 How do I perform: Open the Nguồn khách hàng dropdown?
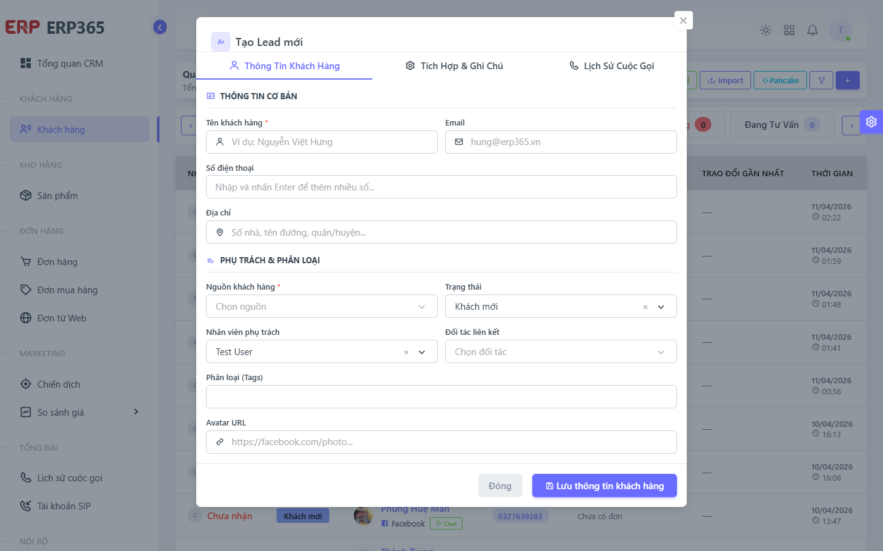point(322,307)
